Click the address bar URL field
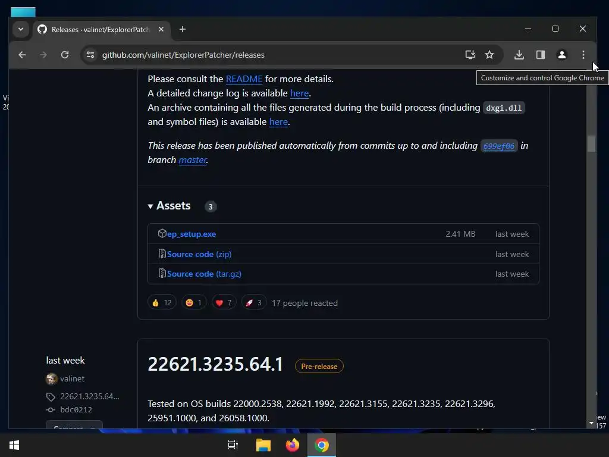The height and width of the screenshot is (457, 609). 272,55
